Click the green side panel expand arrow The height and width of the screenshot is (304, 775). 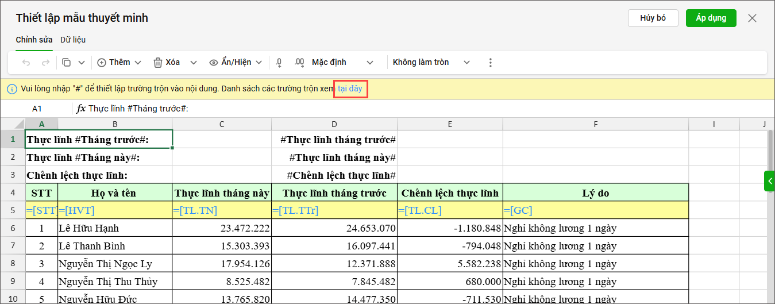pos(769,180)
